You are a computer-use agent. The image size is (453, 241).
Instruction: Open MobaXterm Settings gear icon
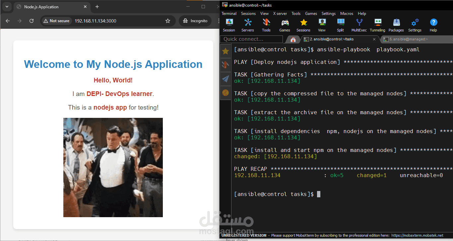[x=415, y=25]
